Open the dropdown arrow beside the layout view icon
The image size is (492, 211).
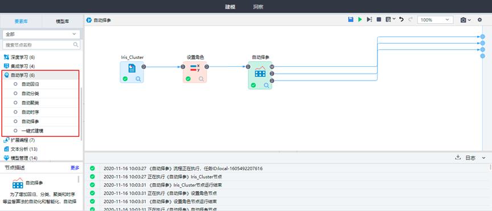394,19
